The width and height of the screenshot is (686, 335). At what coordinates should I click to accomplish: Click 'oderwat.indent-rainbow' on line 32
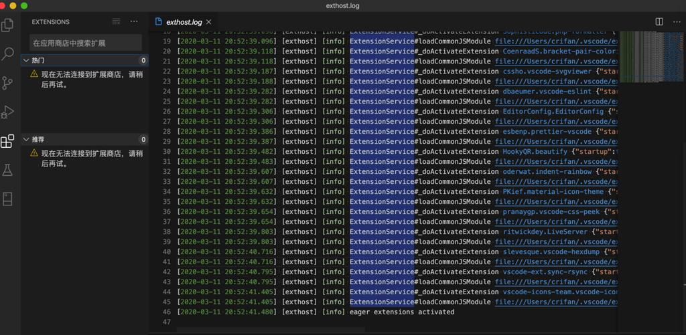(x=547, y=172)
